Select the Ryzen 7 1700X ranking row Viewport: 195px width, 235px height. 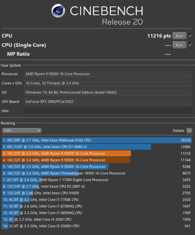point(97,180)
